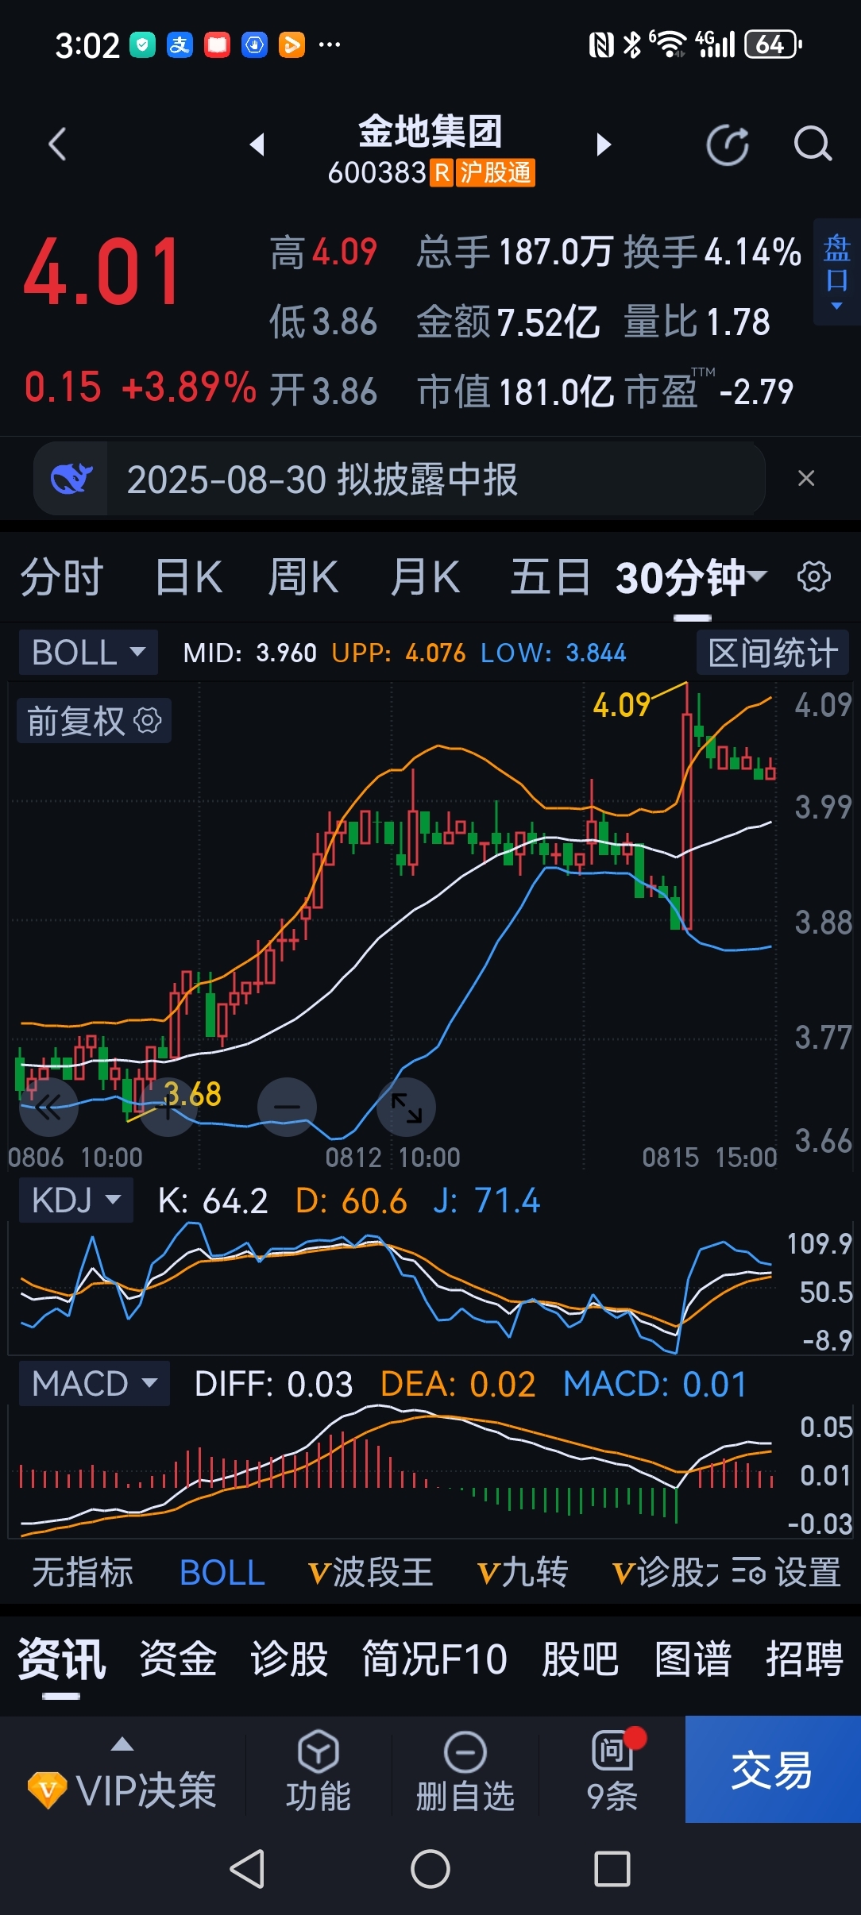Switch to next stock with right triangle
This screenshot has height=1915, width=861.
pyautogui.click(x=604, y=144)
